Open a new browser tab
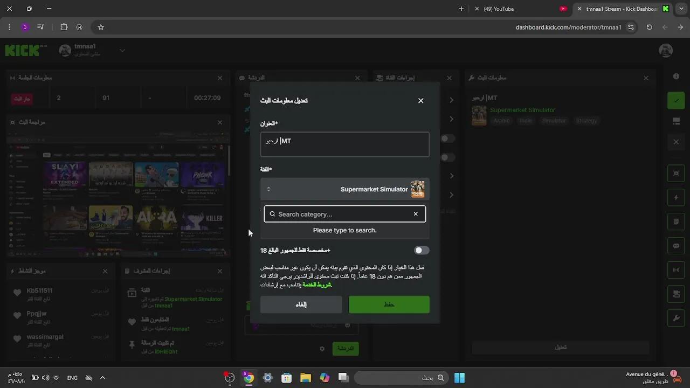The image size is (690, 388). 461,9
